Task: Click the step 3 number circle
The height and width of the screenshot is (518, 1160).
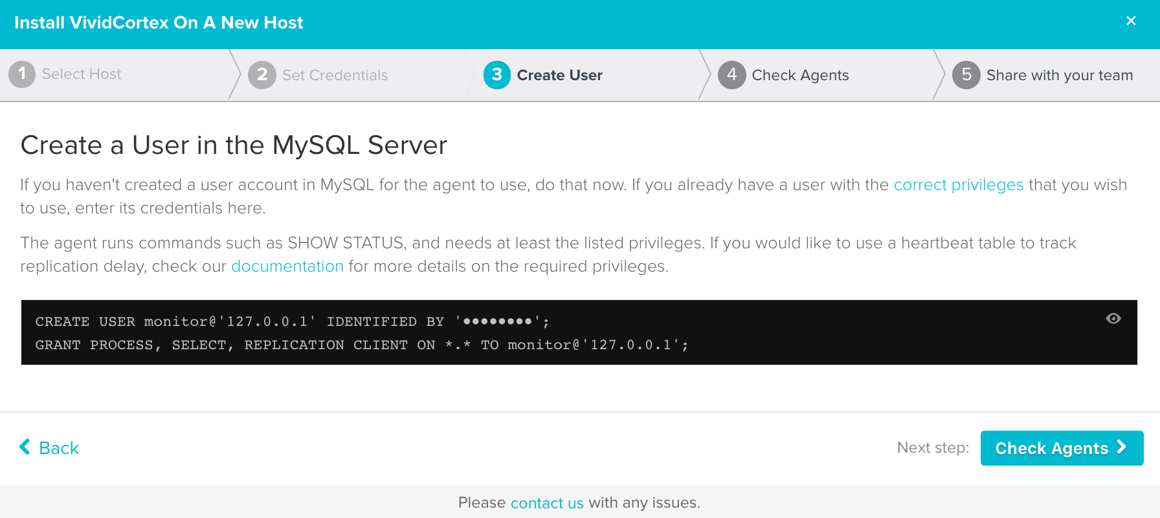Action: pyautogui.click(x=497, y=75)
